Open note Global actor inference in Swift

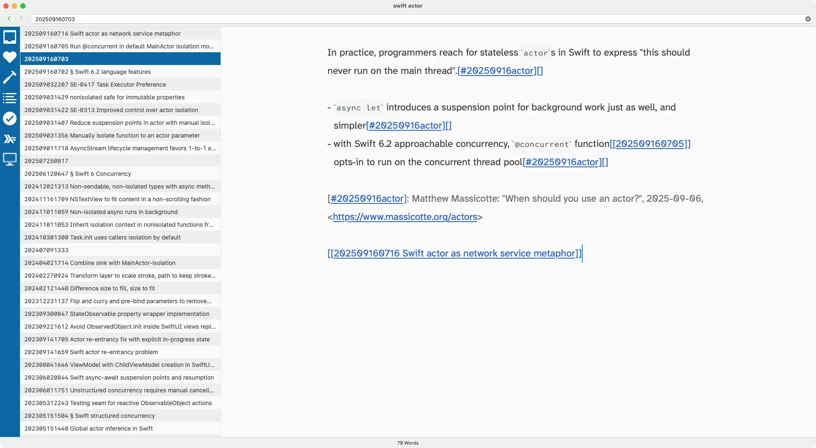120,428
